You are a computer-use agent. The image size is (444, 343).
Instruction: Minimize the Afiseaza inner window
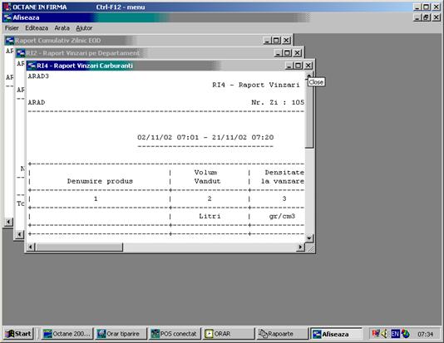click(x=417, y=17)
